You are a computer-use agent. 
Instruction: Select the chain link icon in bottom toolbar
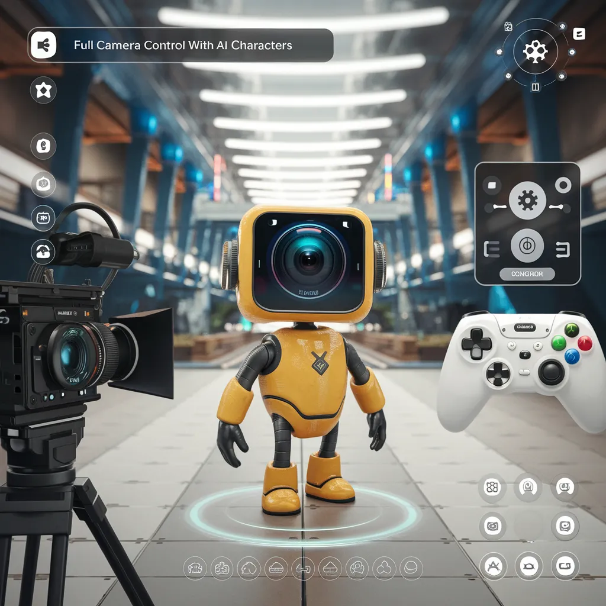click(x=303, y=568)
